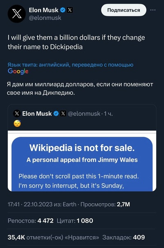Open the Wikipedia appeal image thumbnail
Screen dimensions: 164x248
coord(82,161)
